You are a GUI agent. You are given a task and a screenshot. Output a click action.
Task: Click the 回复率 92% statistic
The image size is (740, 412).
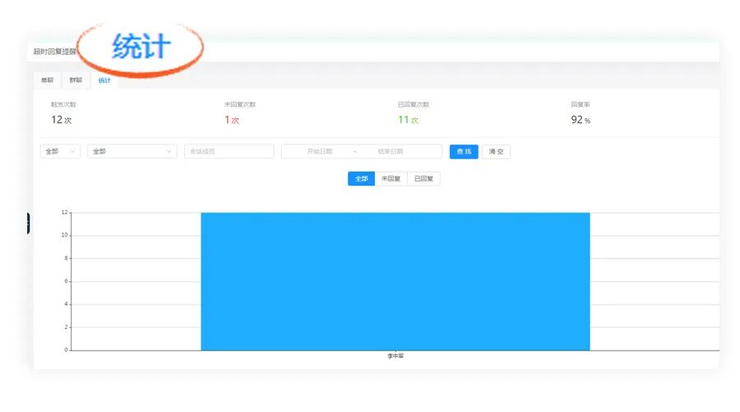(x=580, y=120)
